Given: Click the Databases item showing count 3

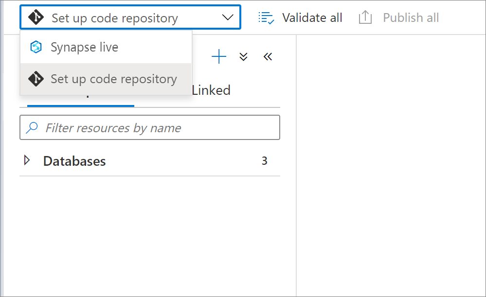Looking at the screenshot, I should (74, 160).
